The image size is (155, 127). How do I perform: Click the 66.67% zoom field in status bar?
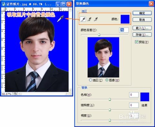(6, 94)
